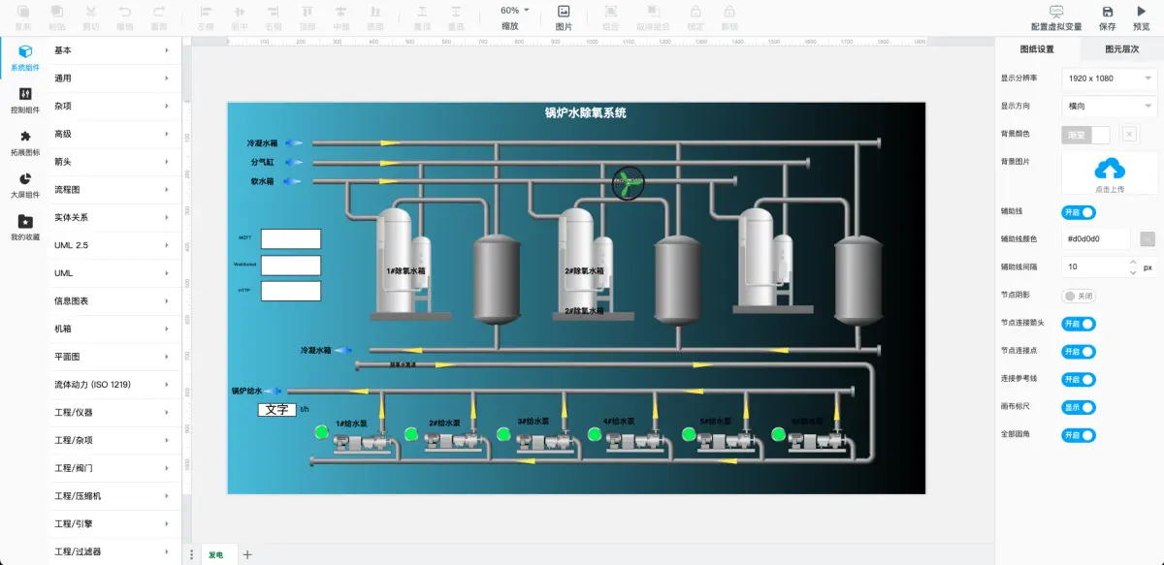This screenshot has width=1164, height=565.
Task: Expand the 箭头 component category
Action: (x=113, y=162)
